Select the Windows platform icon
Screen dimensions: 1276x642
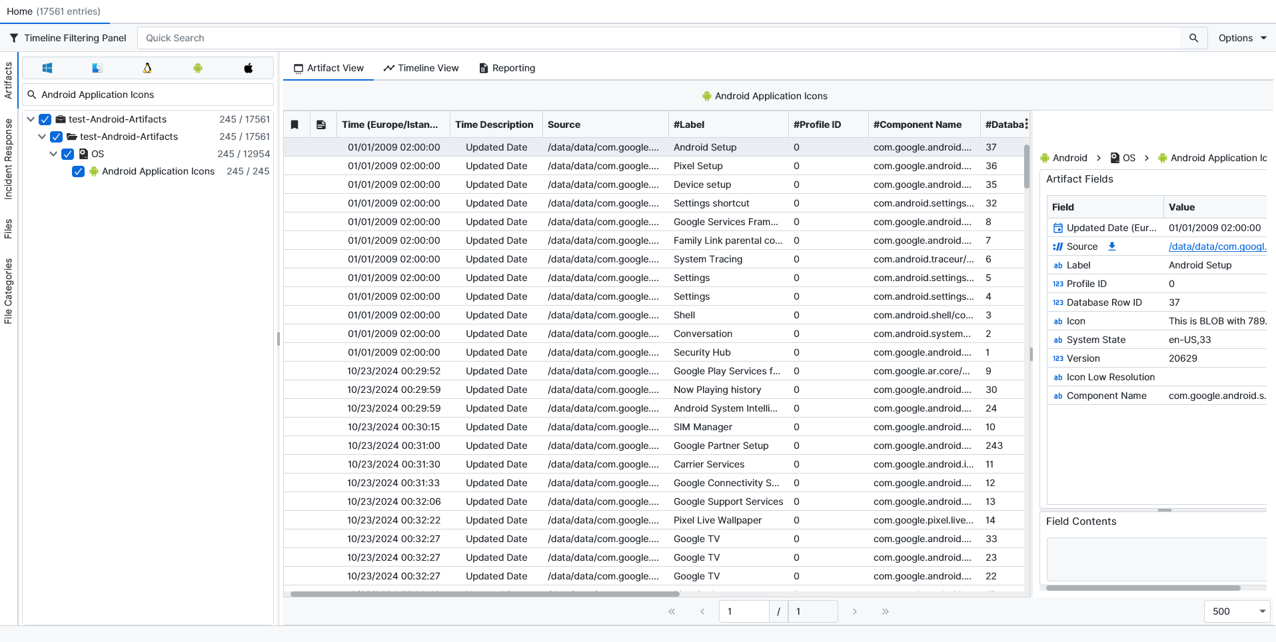pyautogui.click(x=47, y=68)
